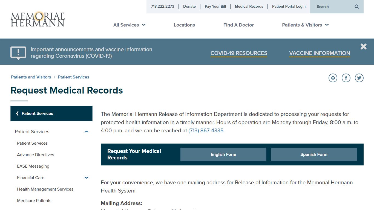374x210 pixels.
Task: Click Request Your Medical Records label
Action: point(134,154)
